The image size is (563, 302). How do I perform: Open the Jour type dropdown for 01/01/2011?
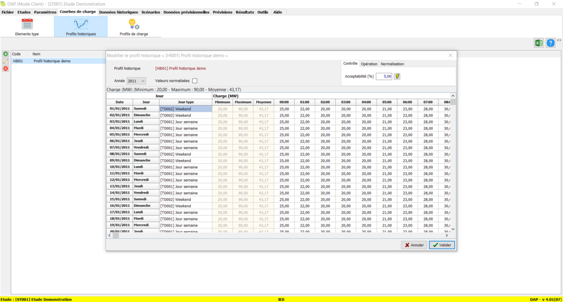185,109
